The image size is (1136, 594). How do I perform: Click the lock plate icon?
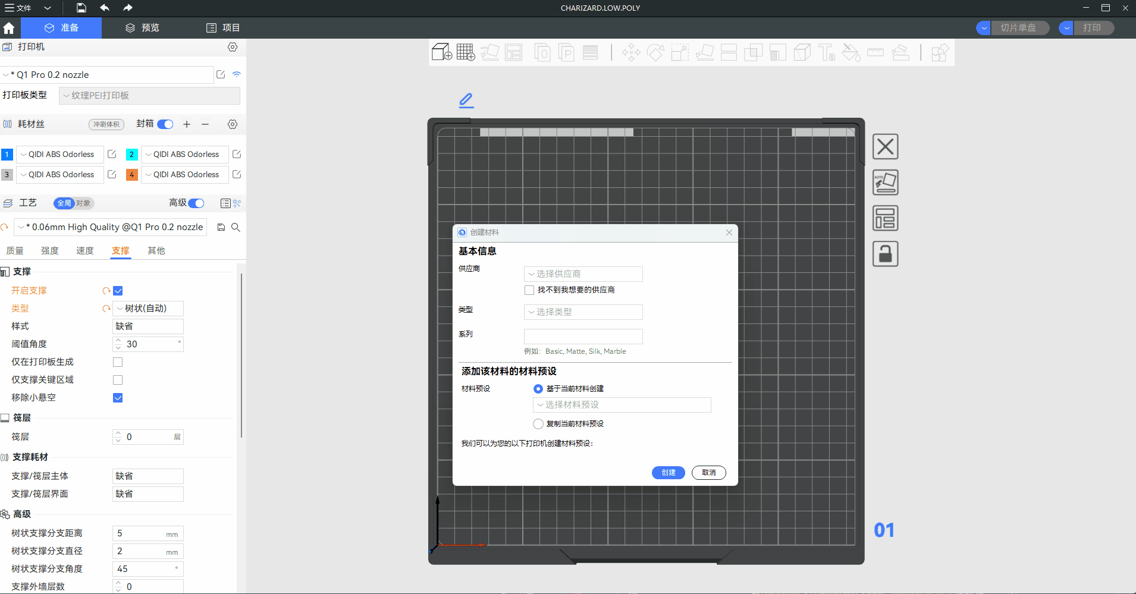coord(885,254)
